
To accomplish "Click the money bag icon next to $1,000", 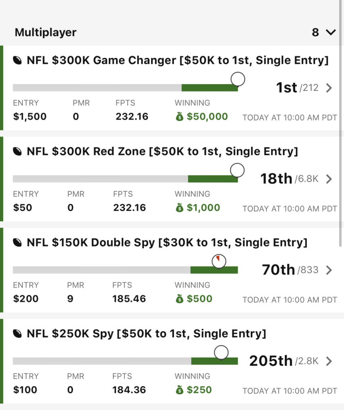I will 180,208.
